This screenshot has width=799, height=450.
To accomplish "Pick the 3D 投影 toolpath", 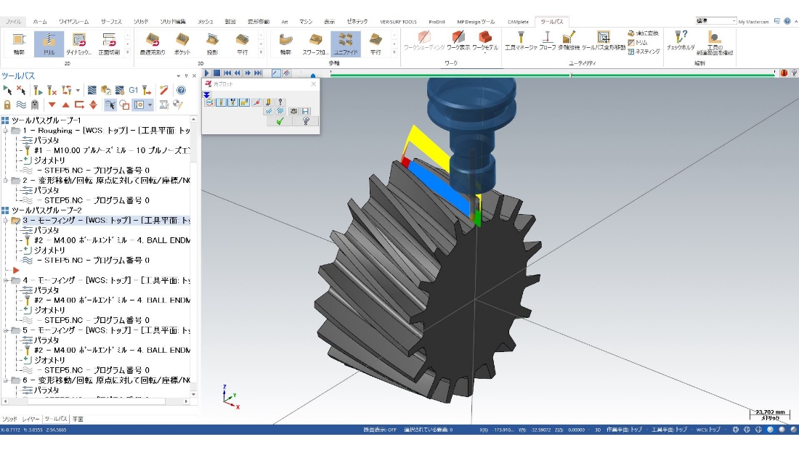I will [x=212, y=44].
